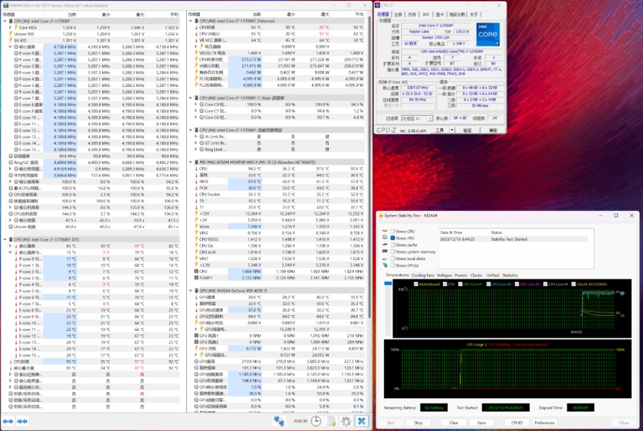
Task: Click the blue graph scale slider
Action: click(x=389, y=283)
